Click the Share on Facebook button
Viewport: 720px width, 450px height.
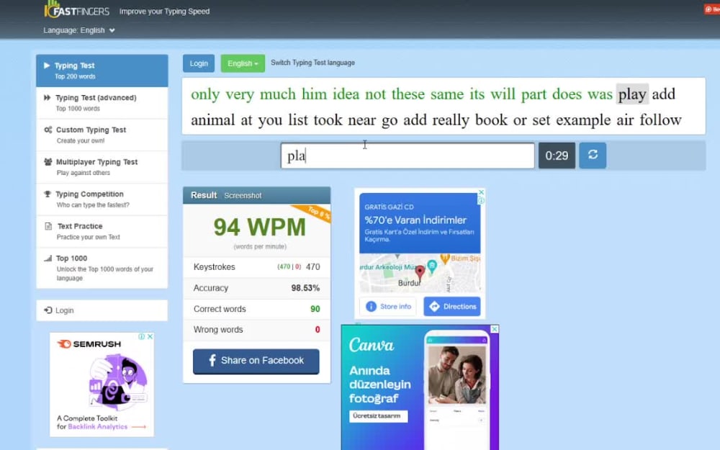(x=256, y=361)
